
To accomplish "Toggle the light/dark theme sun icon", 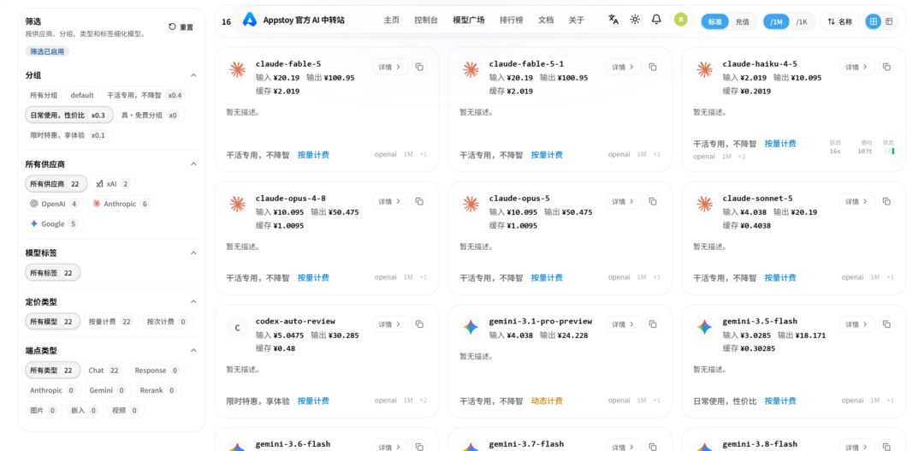I will point(635,20).
